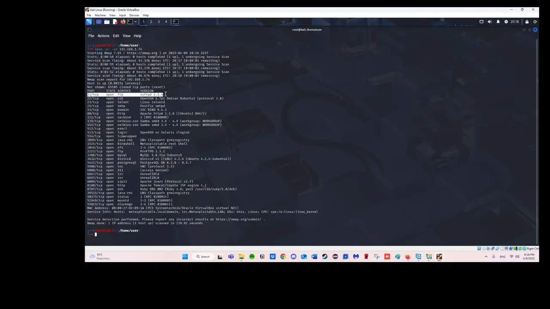The width and height of the screenshot is (550, 309).
Task: Open the Windows Start button
Action: tap(185, 257)
